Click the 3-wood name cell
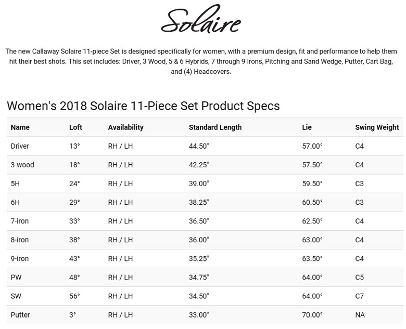The height and width of the screenshot is (329, 406). click(22, 165)
